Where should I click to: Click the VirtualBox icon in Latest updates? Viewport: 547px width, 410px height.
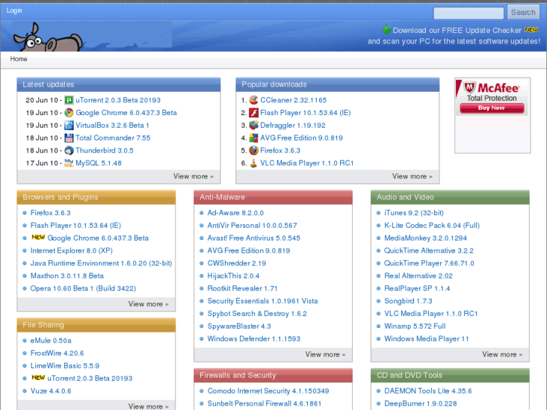(x=69, y=126)
